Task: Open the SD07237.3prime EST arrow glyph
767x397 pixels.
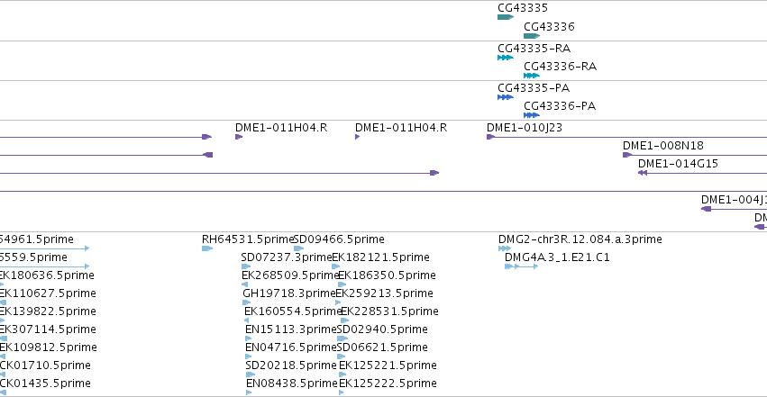Action: (246, 266)
